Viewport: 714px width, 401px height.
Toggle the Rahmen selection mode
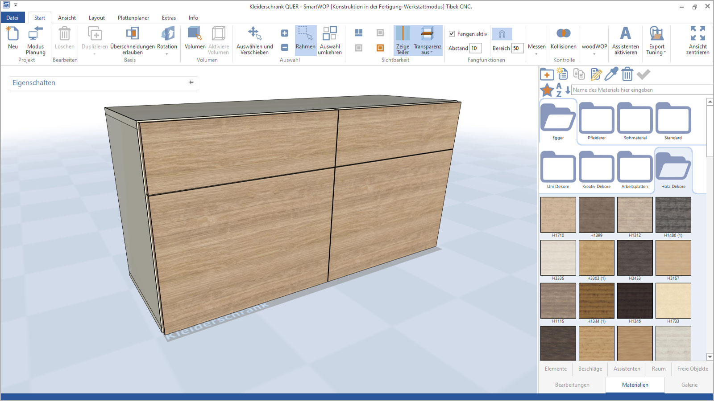305,34
